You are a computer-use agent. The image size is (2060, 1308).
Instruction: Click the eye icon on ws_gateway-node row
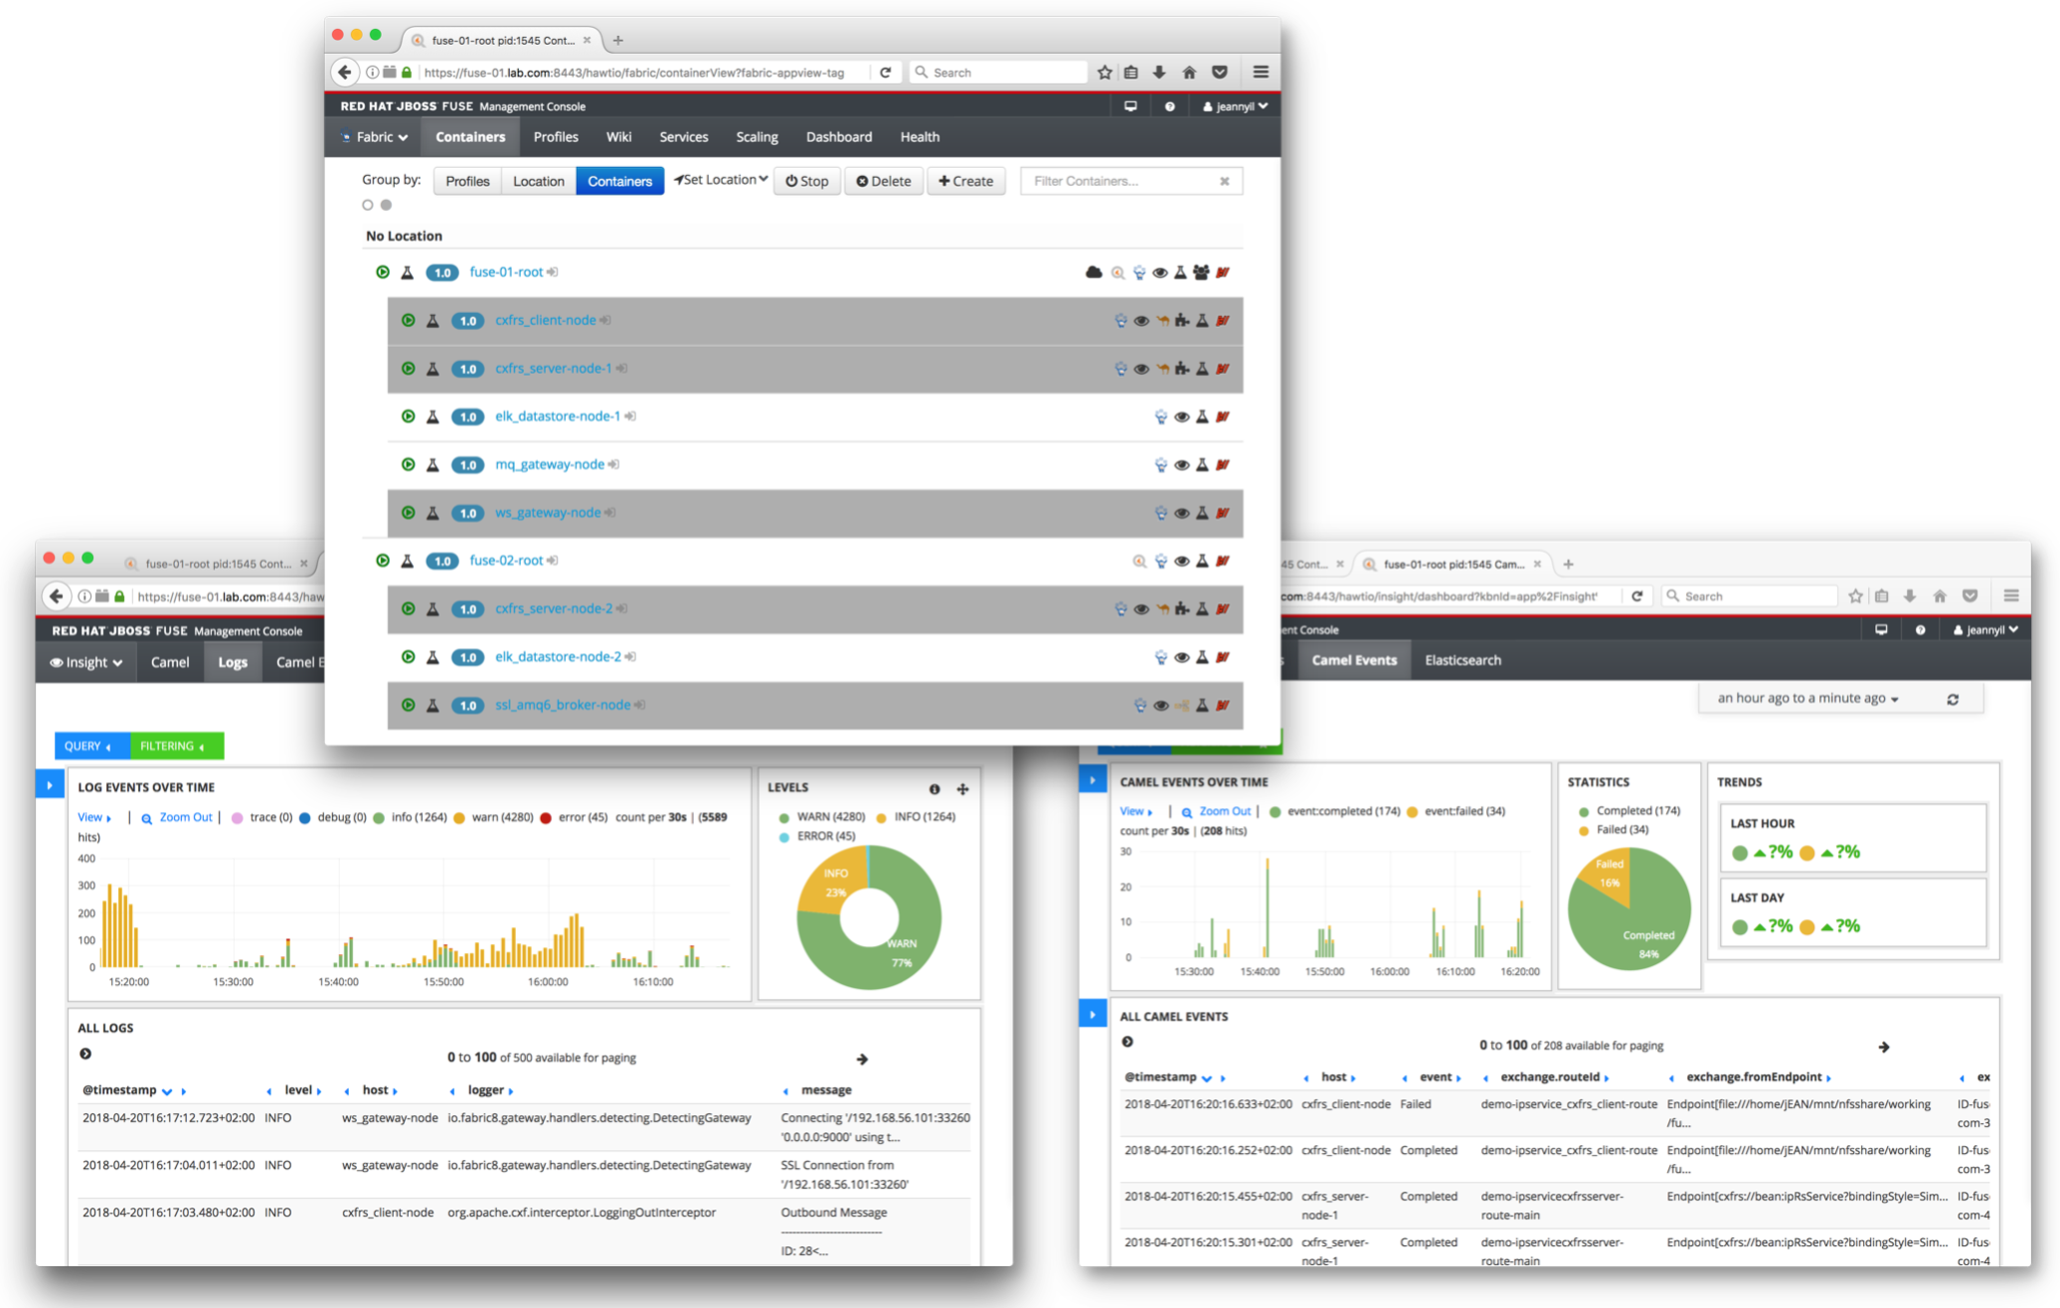(x=1181, y=514)
